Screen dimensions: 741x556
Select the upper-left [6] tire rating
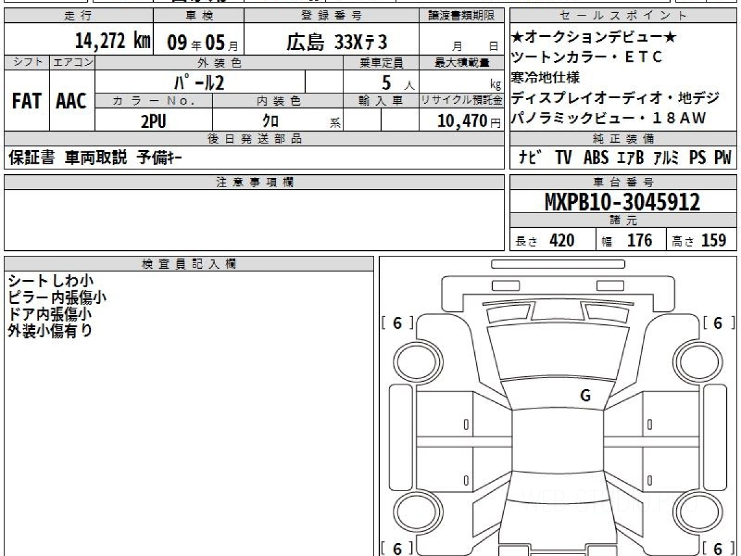tap(397, 322)
